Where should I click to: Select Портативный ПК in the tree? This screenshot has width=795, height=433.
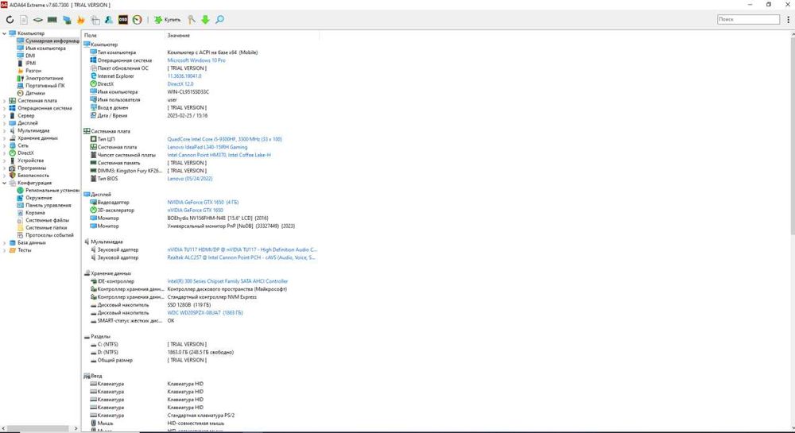[45, 86]
